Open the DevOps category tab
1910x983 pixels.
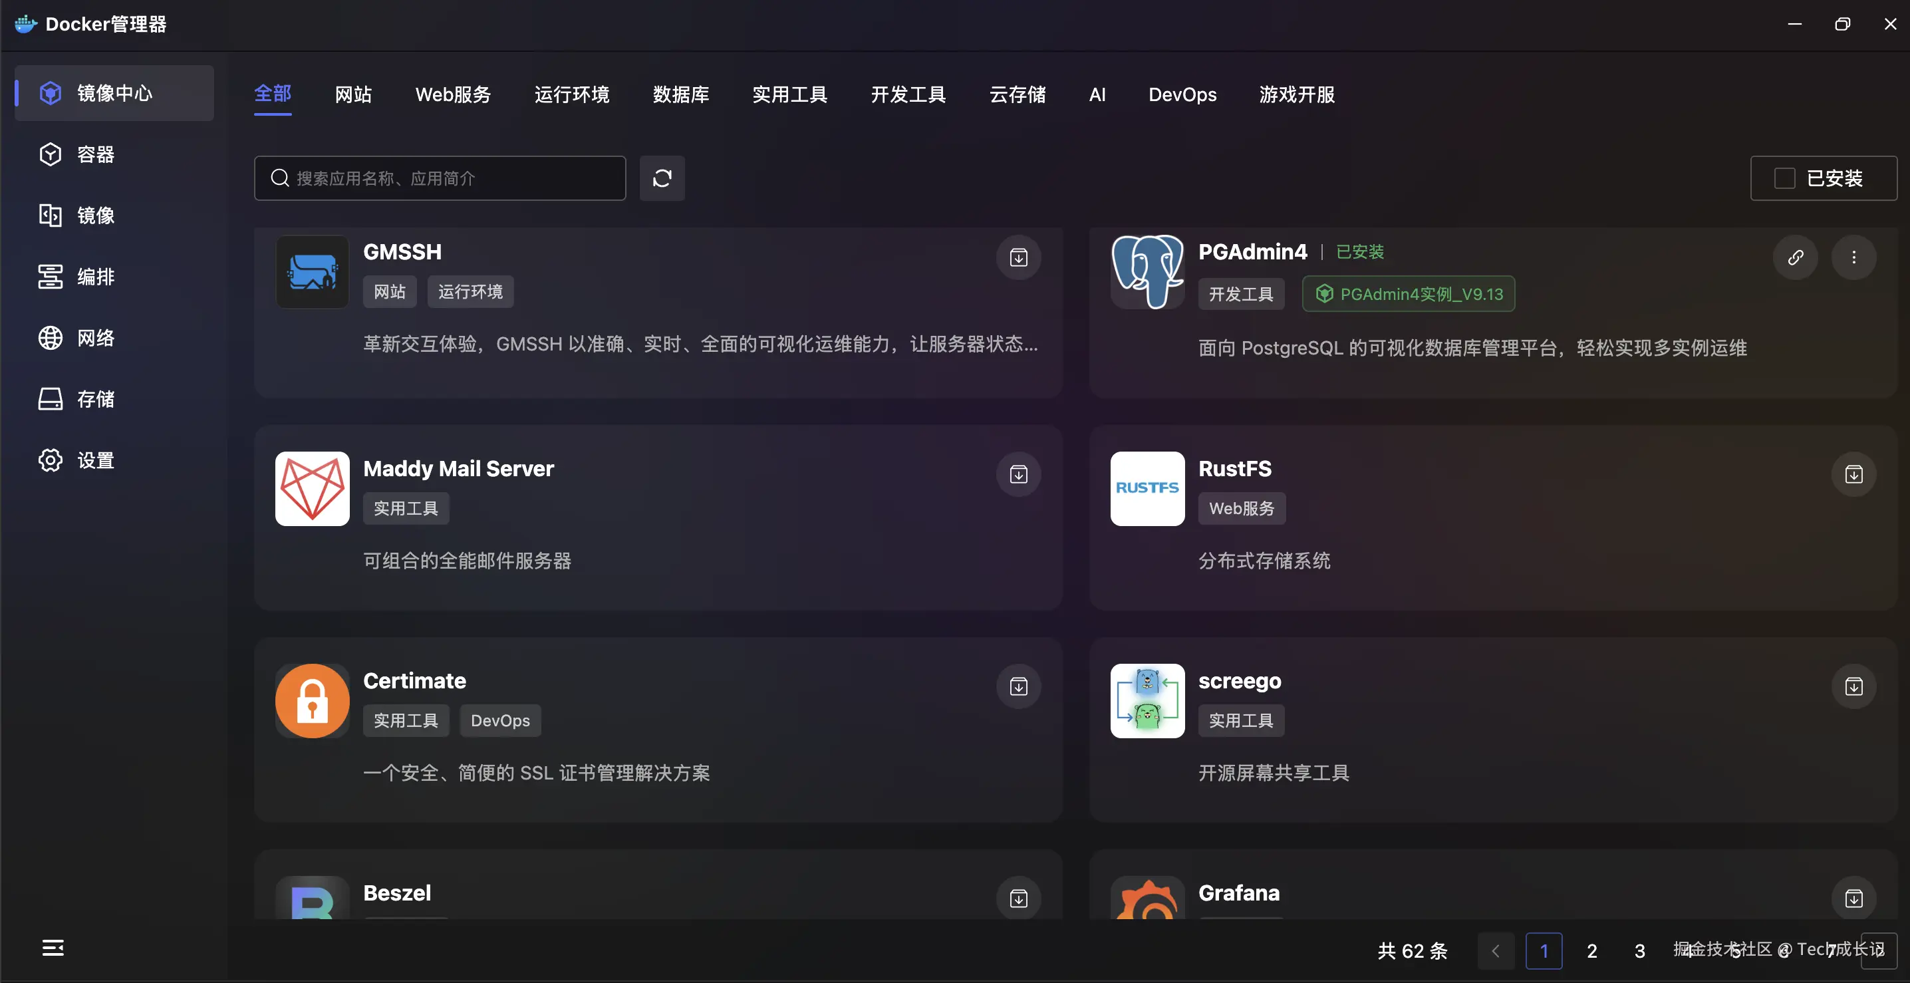1182,94
